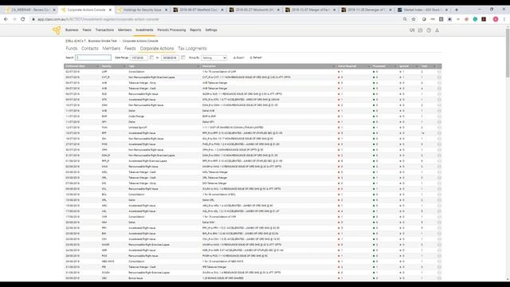The width and height of the screenshot is (510, 287).
Task: Click the 'Delist ORL' description cell
Action: [209, 200]
